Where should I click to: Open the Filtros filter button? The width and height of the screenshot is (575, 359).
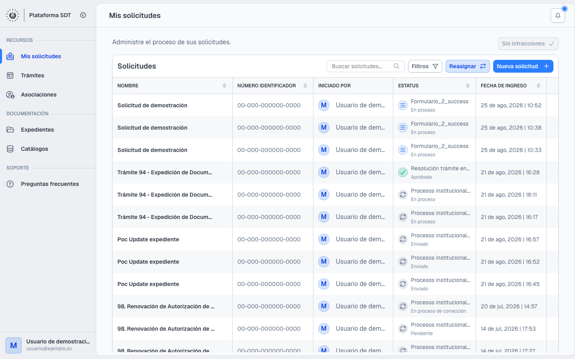pos(425,66)
